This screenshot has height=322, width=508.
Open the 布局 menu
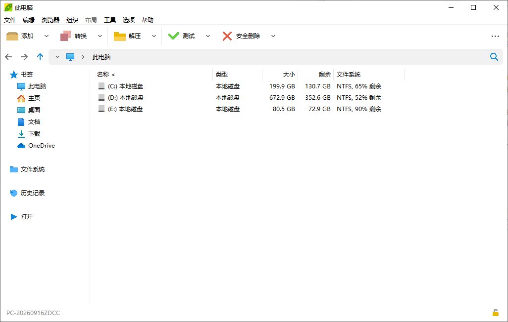(91, 20)
